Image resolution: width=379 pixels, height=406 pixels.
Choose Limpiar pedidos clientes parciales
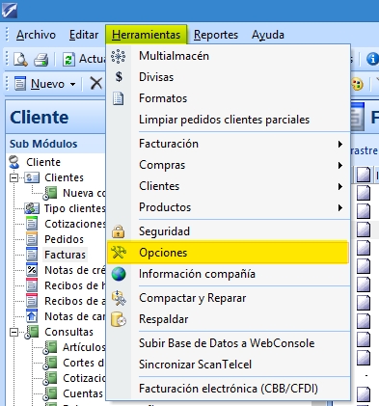click(x=229, y=120)
